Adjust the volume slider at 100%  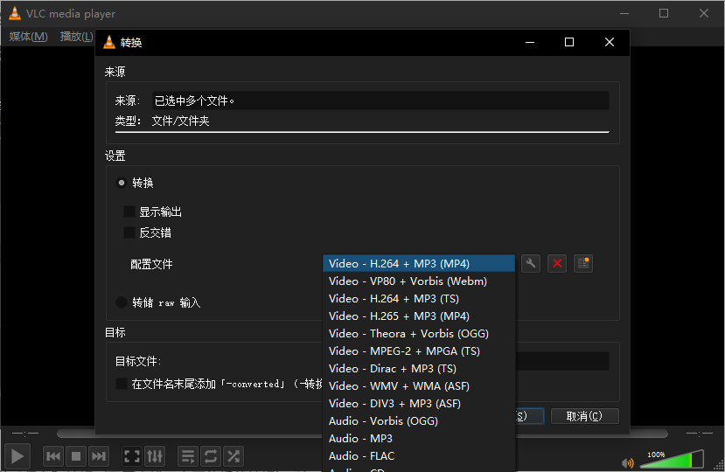coord(672,460)
